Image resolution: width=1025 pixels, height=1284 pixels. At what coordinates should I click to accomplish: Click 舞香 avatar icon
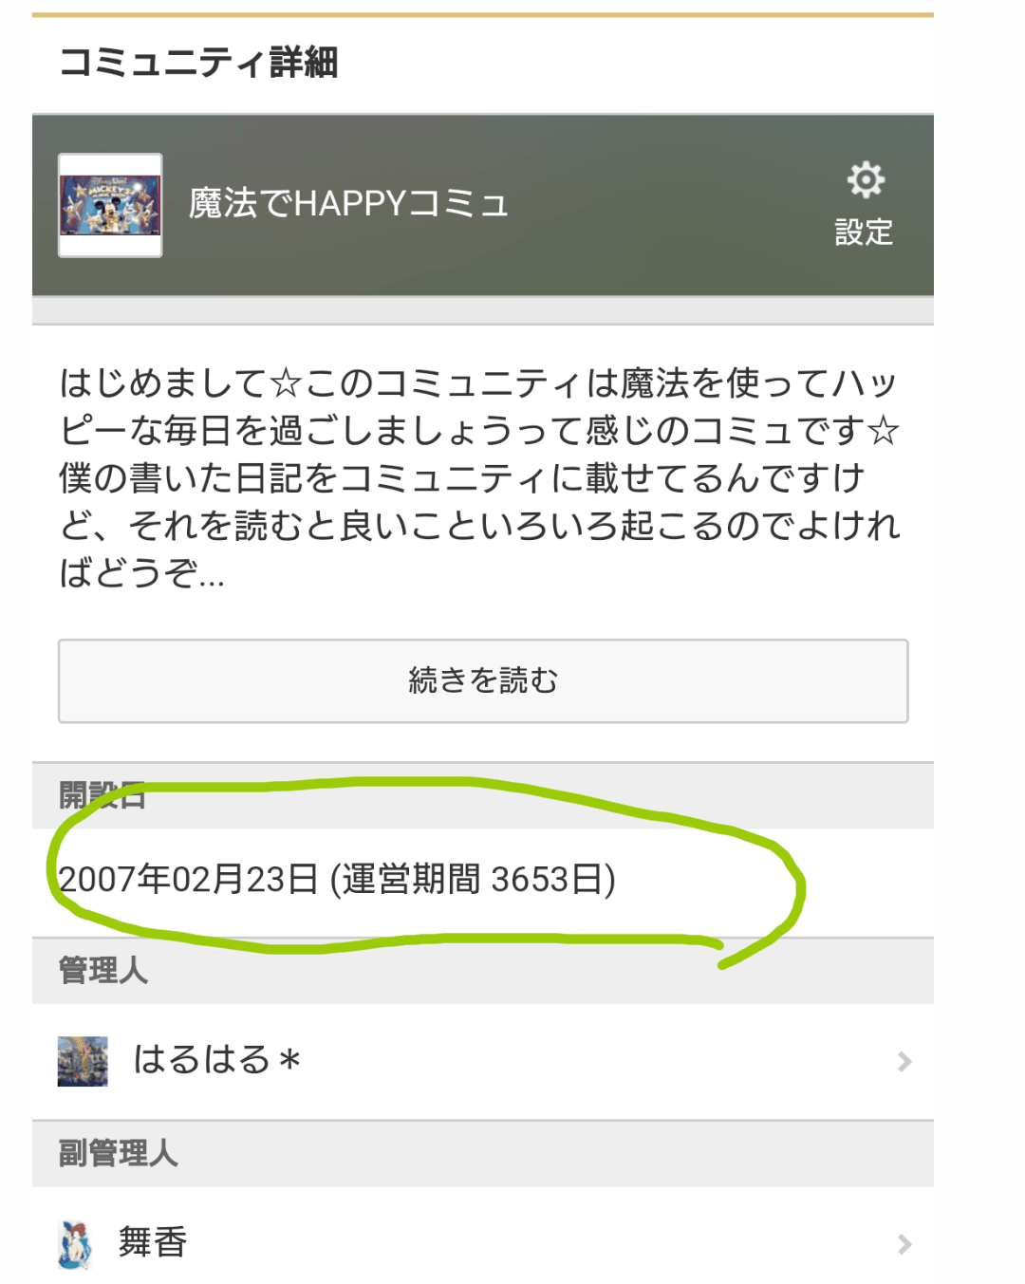tap(75, 1244)
